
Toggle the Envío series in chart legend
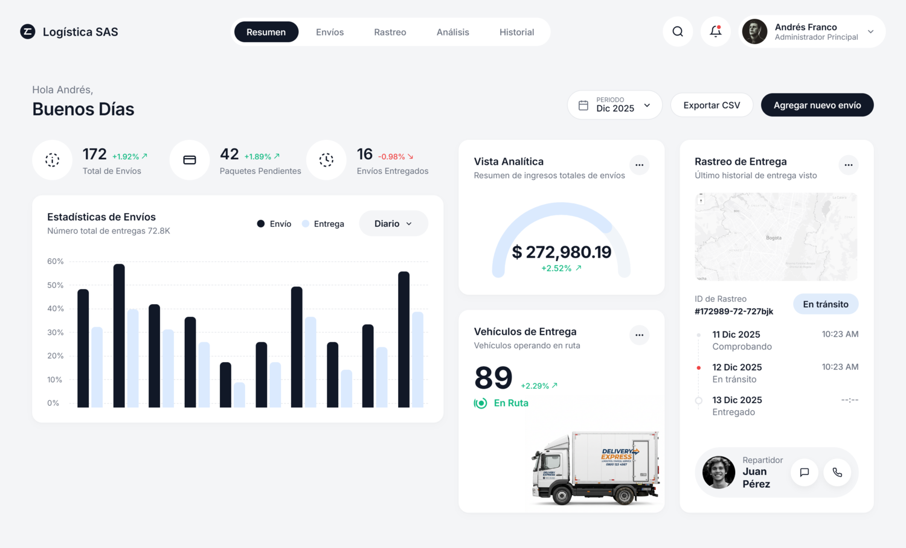point(274,224)
